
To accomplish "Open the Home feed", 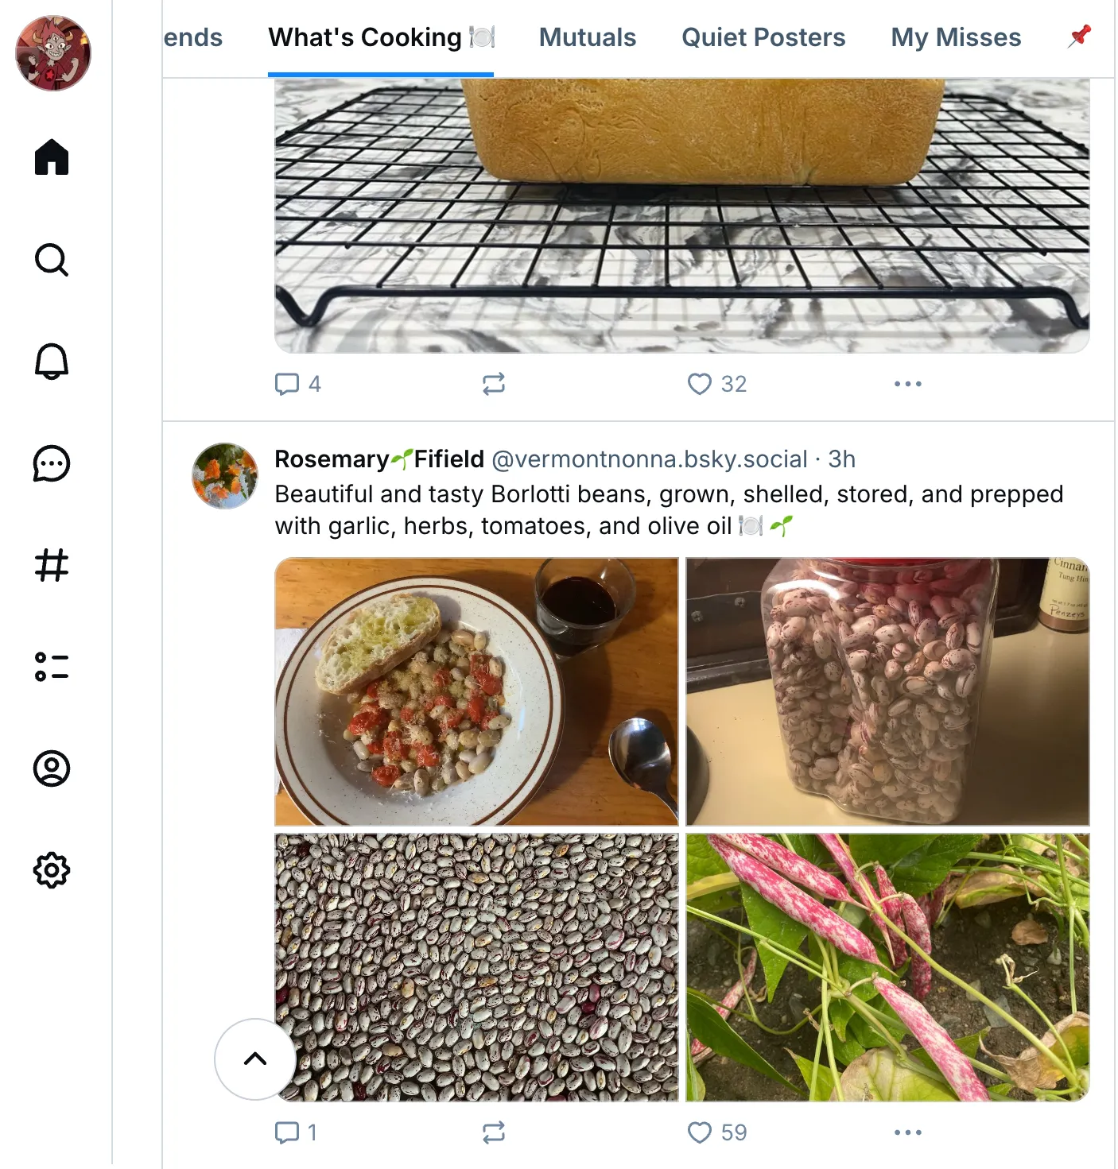I will click(x=52, y=158).
